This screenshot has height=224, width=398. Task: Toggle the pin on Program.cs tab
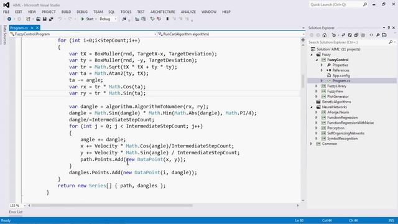point(32,28)
